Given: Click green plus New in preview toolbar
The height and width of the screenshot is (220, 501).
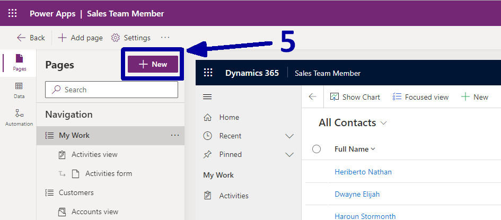Looking at the screenshot, I should [x=475, y=97].
